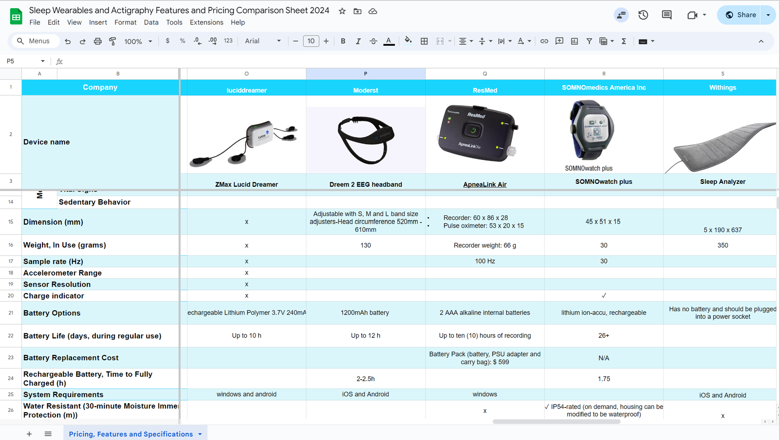This screenshot has height=440, width=779.
Task: Toggle bold formatting
Action: click(343, 41)
